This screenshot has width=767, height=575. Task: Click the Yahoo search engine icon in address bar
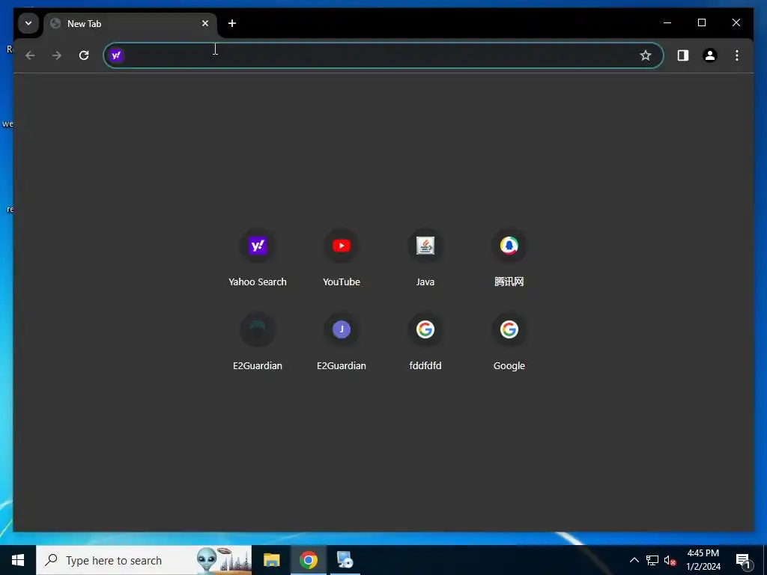pos(116,55)
